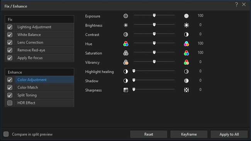Disable the Split Toning checkbox

coord(10,95)
